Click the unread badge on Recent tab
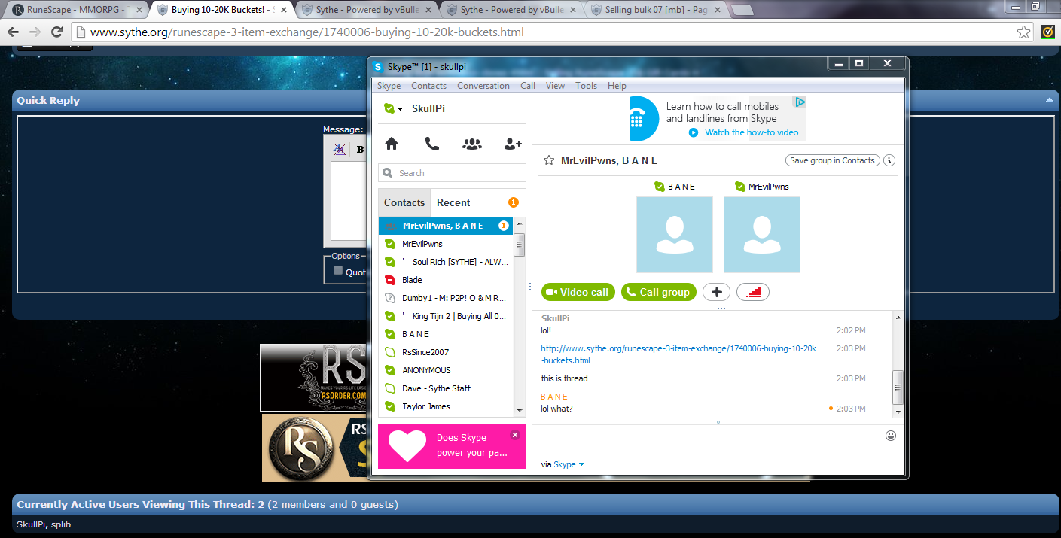 [x=514, y=202]
